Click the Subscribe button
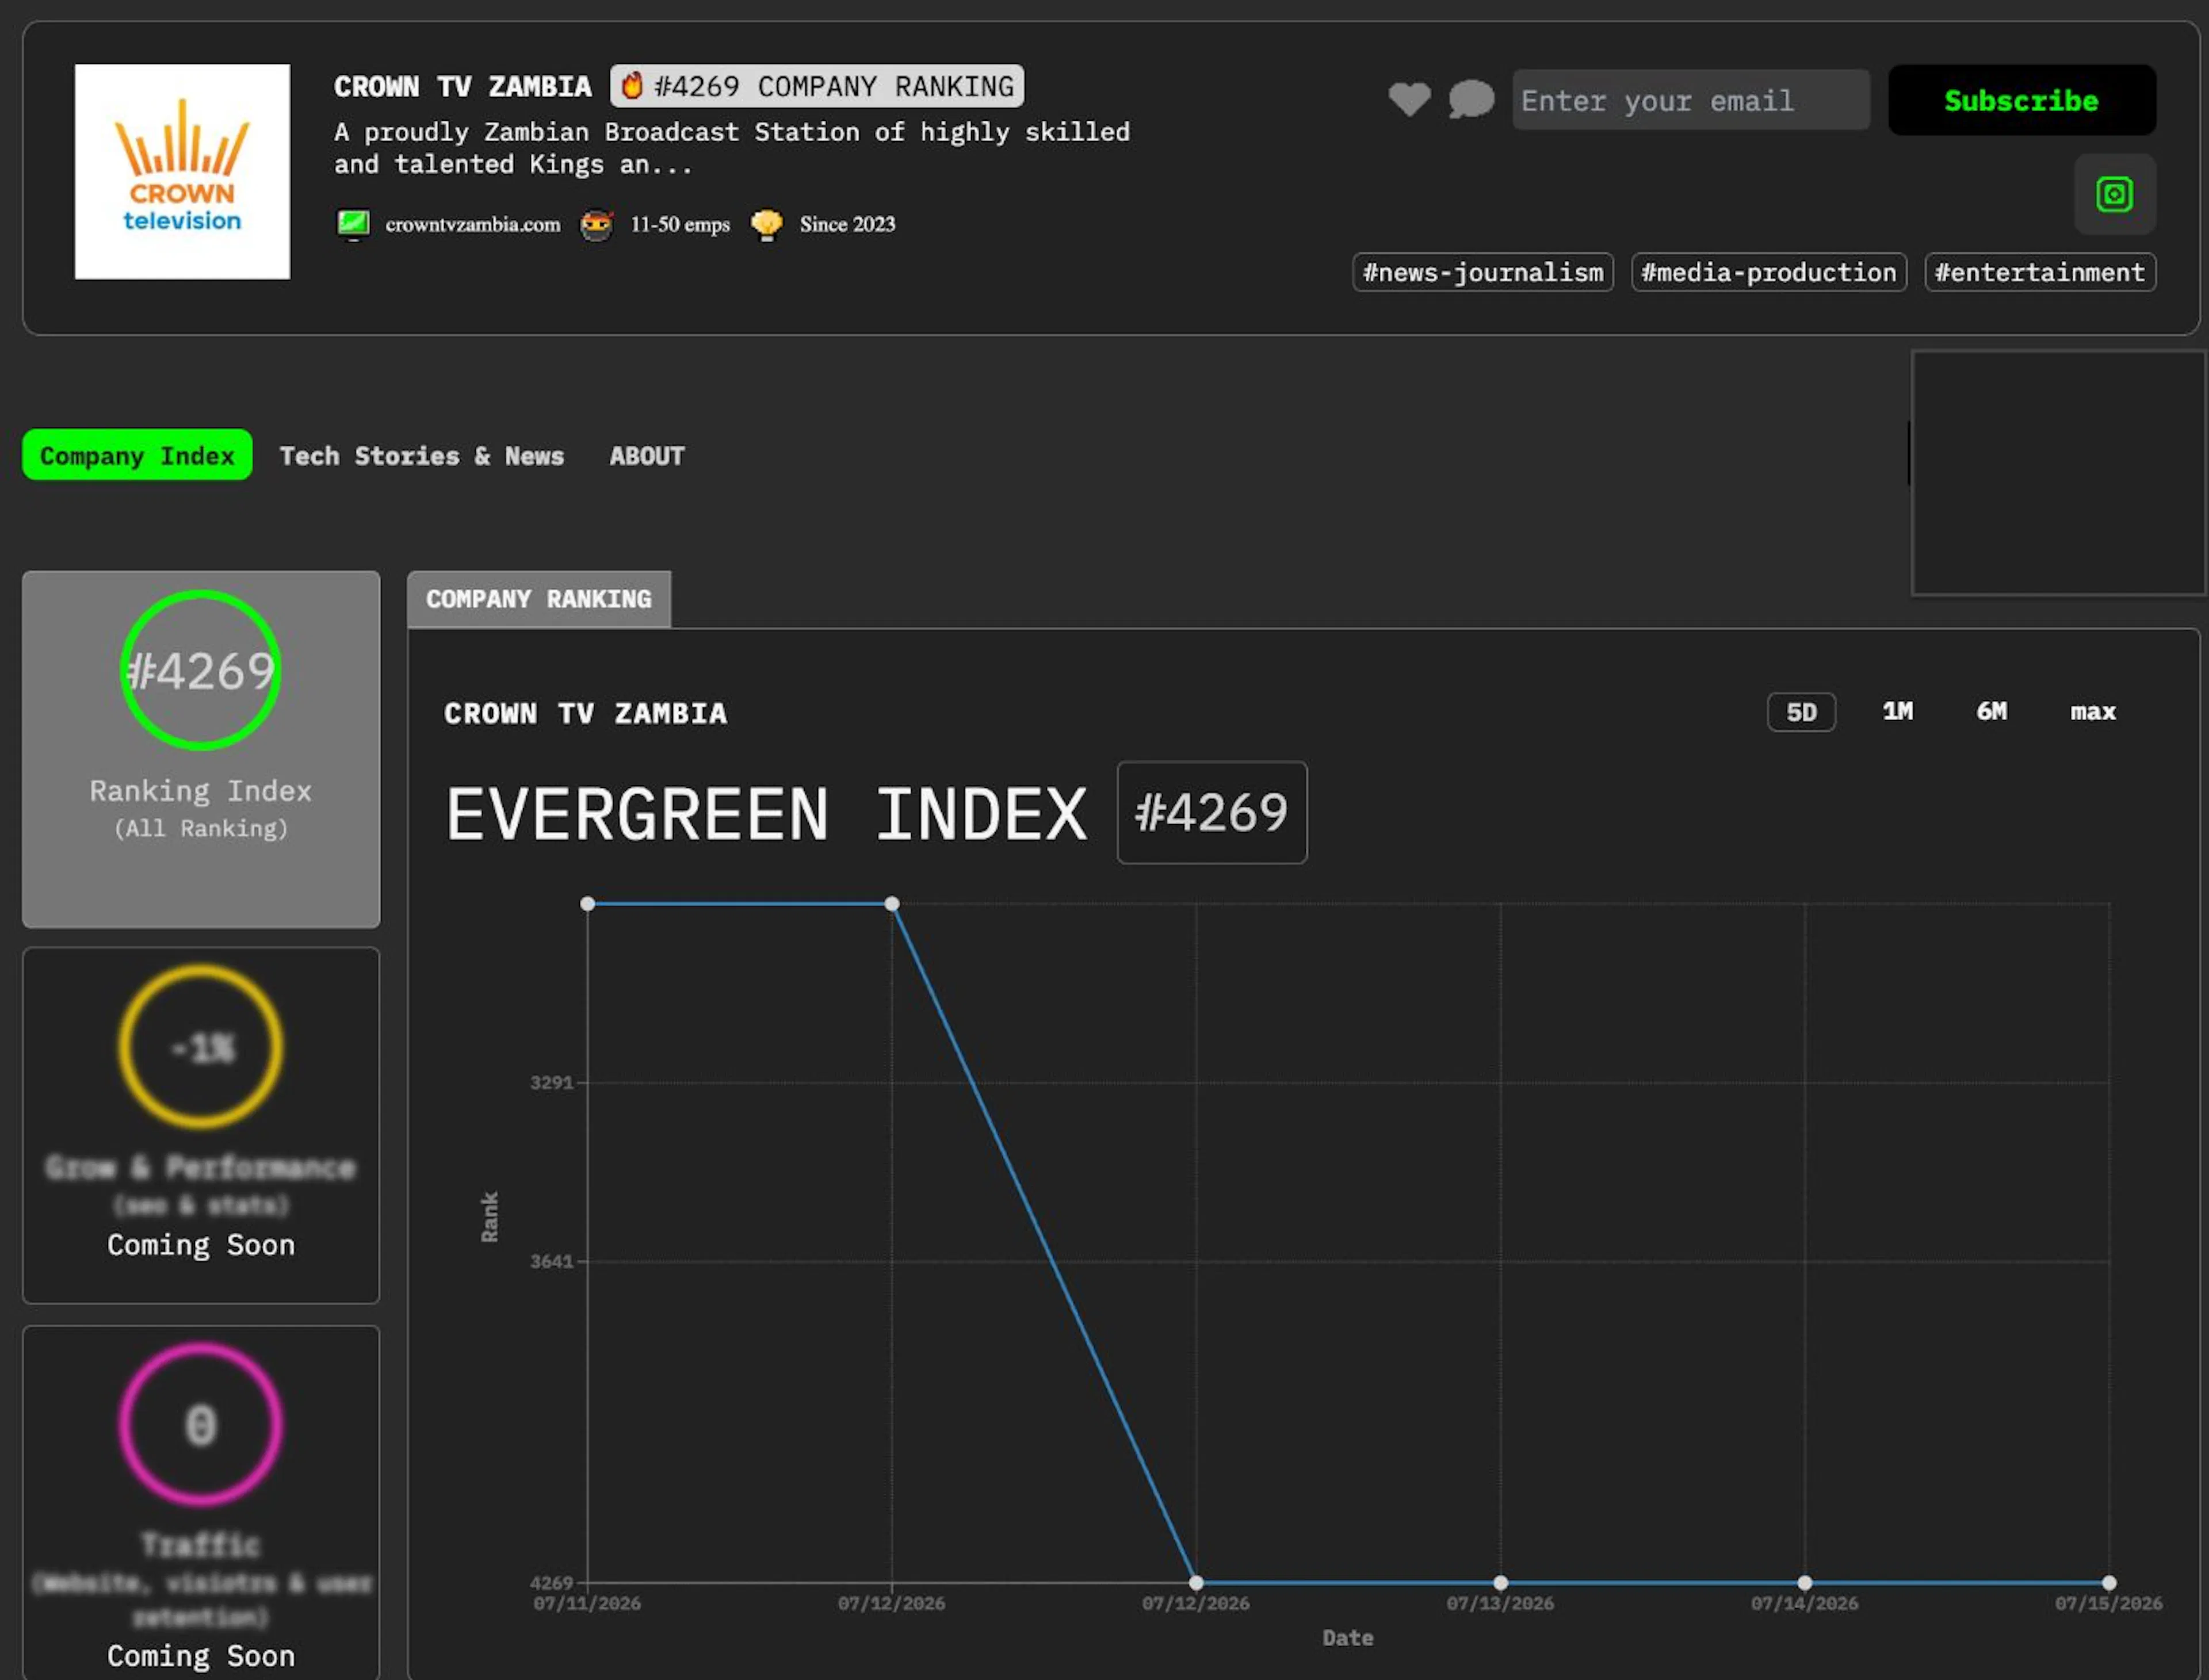2209x1680 pixels. click(2021, 100)
